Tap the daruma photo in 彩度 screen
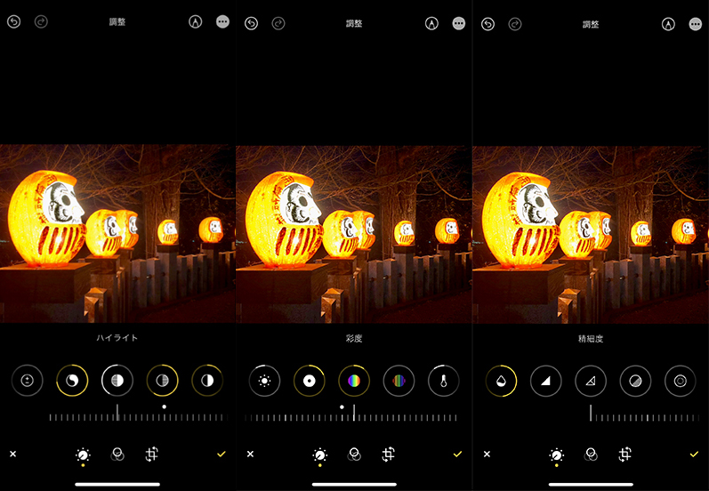 point(354,234)
